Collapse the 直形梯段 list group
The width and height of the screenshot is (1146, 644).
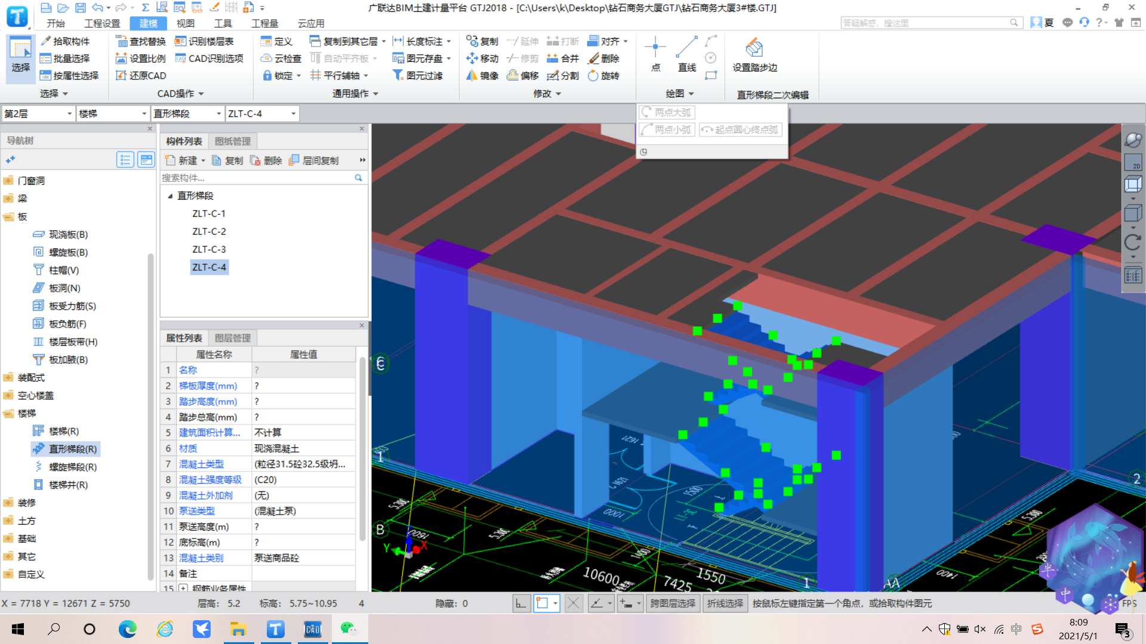pyautogui.click(x=170, y=196)
